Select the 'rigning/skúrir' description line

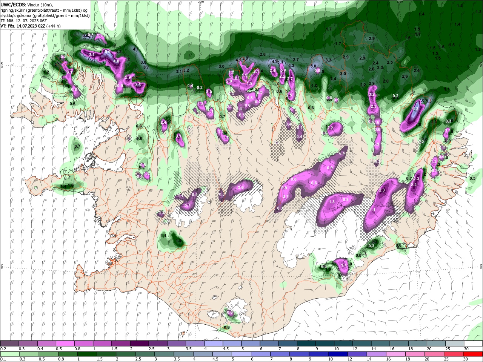pos(44,10)
